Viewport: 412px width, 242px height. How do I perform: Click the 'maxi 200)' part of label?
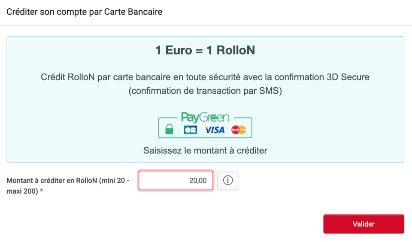tap(22, 191)
